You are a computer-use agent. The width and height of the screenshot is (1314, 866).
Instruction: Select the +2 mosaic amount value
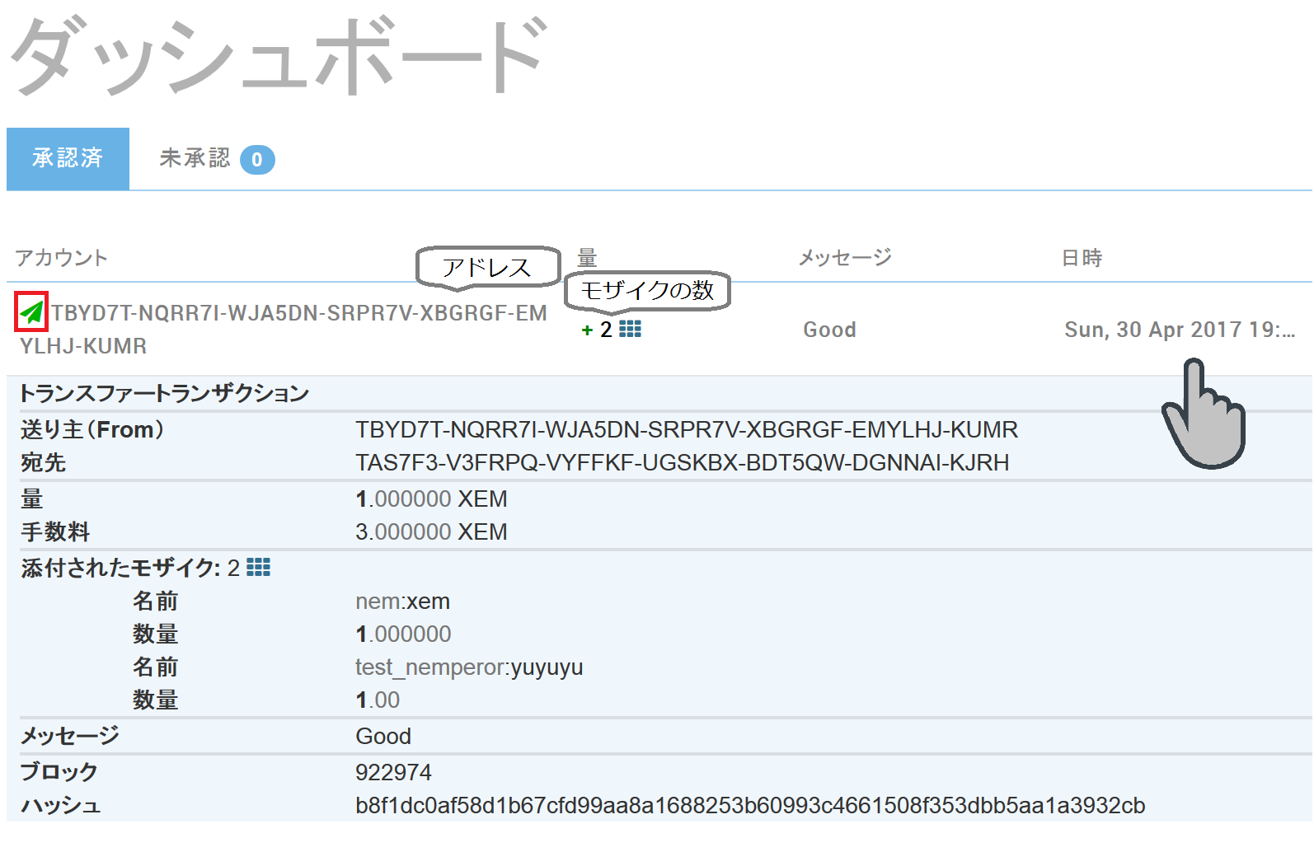pyautogui.click(x=597, y=330)
